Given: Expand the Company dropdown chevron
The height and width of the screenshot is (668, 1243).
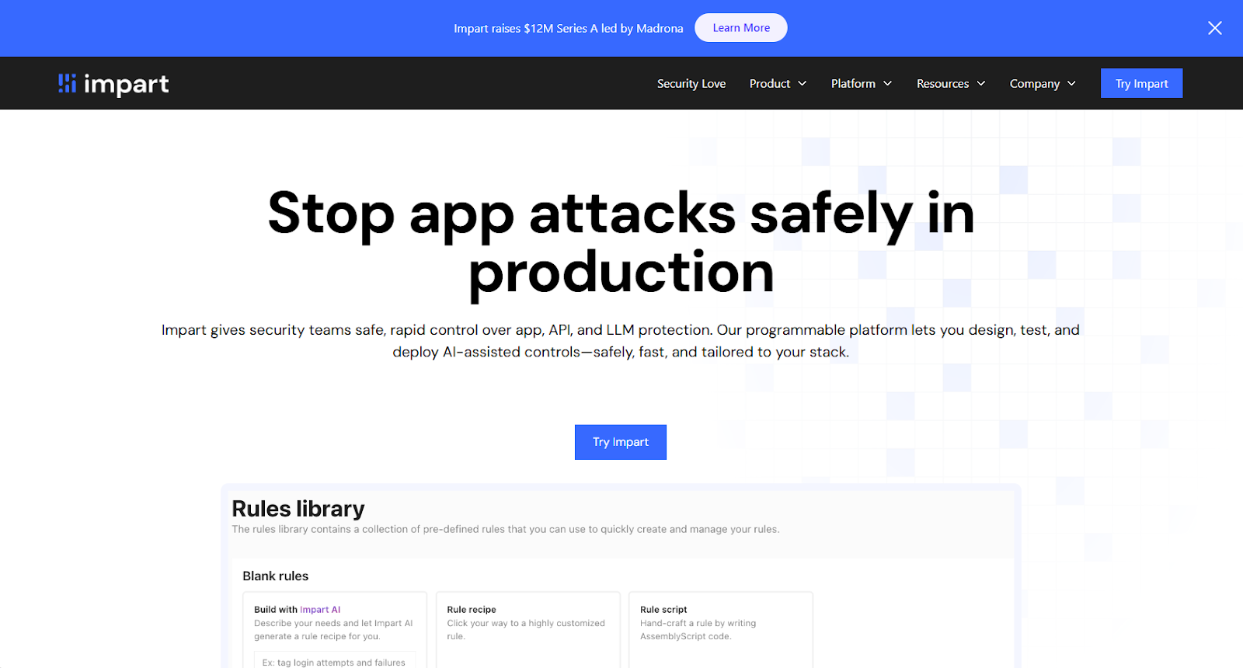Looking at the screenshot, I should click(x=1072, y=84).
